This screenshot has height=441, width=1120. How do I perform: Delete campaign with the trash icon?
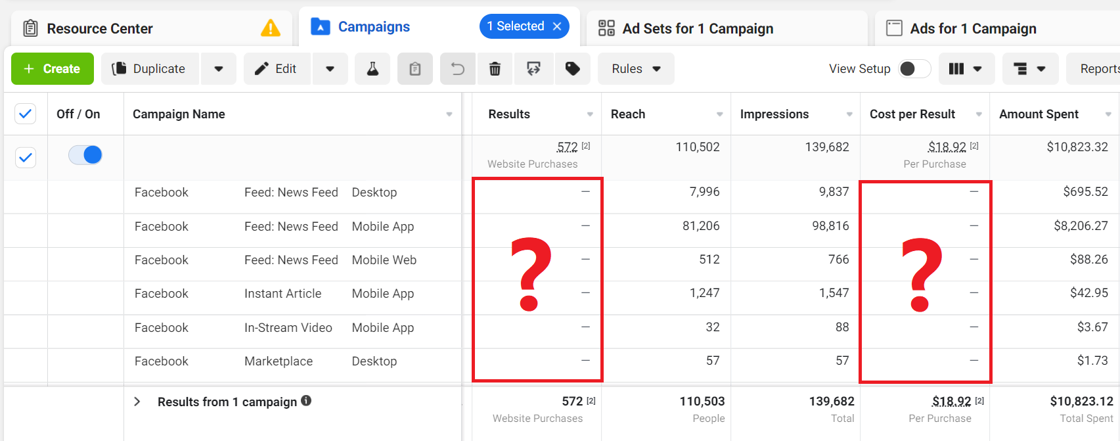pyautogui.click(x=495, y=69)
